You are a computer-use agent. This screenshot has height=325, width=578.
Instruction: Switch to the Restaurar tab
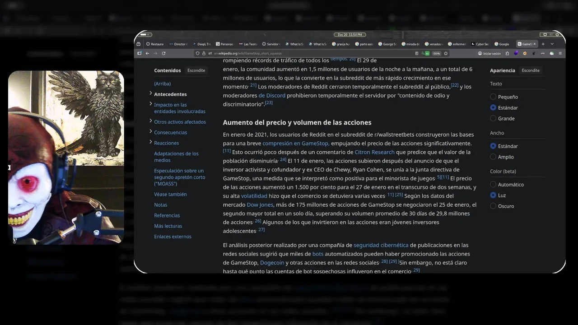pyautogui.click(x=155, y=44)
